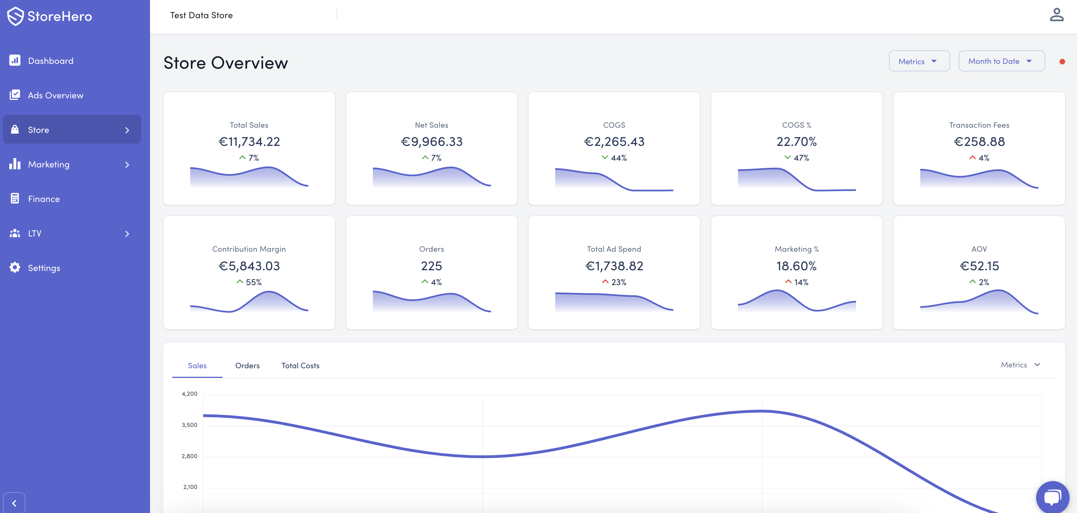Image resolution: width=1077 pixels, height=513 pixels.
Task: Click the 225 Orders value
Action: coord(432,266)
